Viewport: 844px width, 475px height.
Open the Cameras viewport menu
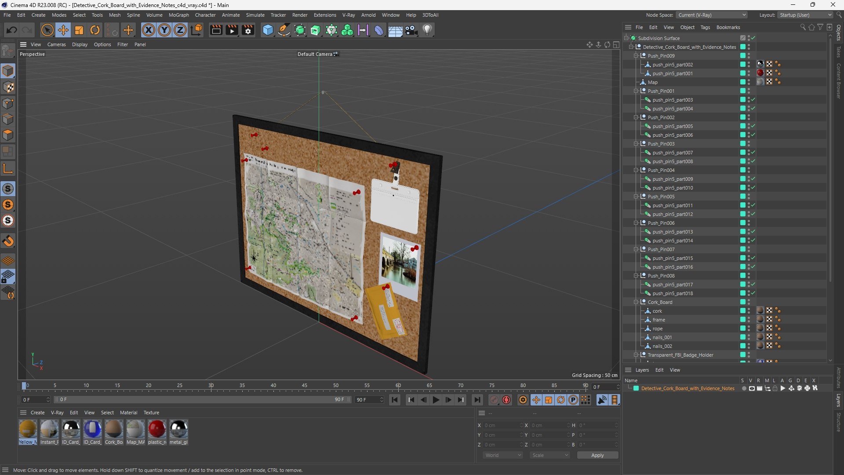click(x=56, y=44)
